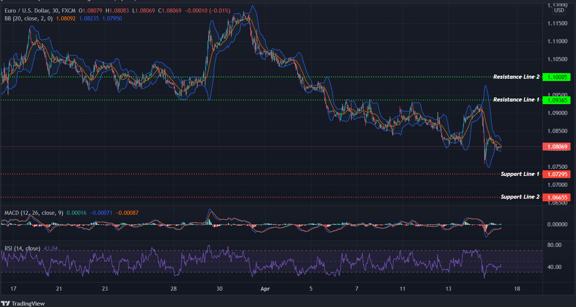Image resolution: width=576 pixels, height=307 pixels.
Task: Click the 17 date on time axis
Action: coord(13,289)
